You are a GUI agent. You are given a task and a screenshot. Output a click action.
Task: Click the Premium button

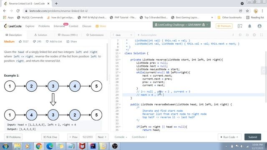(224, 26)
